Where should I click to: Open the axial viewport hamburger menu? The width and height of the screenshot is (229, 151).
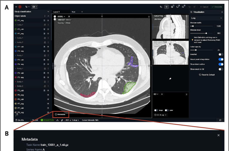click(149, 17)
